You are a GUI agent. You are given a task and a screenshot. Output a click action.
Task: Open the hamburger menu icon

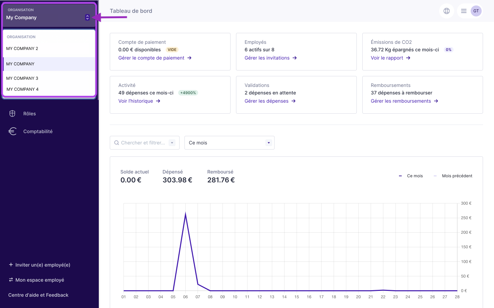point(464,11)
